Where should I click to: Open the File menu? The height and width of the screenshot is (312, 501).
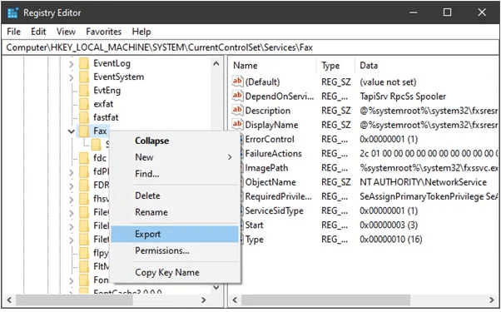pyautogui.click(x=14, y=32)
